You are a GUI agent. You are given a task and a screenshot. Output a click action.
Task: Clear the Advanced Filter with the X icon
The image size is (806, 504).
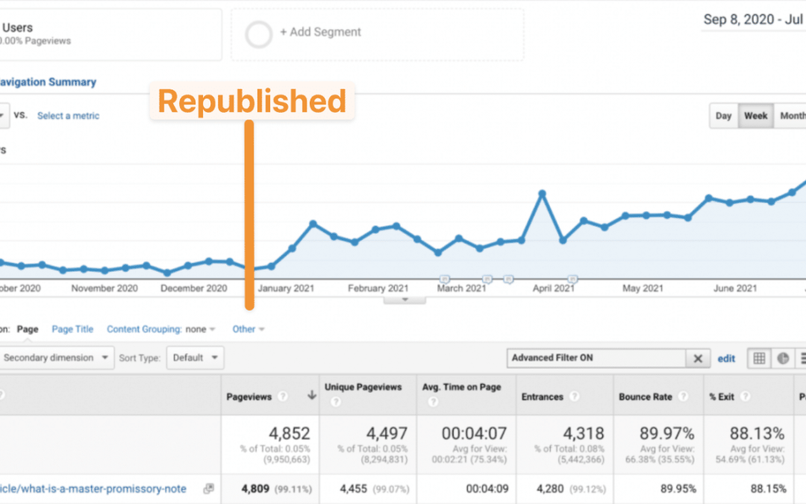pos(699,358)
